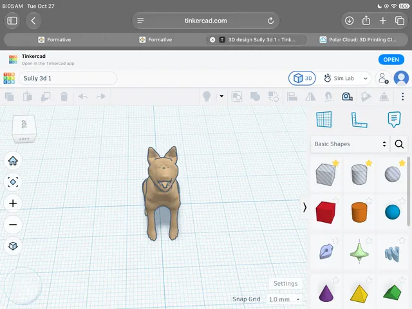Open the Settings button on workplane
Viewport: 412px width, 309px height.
[x=286, y=283]
